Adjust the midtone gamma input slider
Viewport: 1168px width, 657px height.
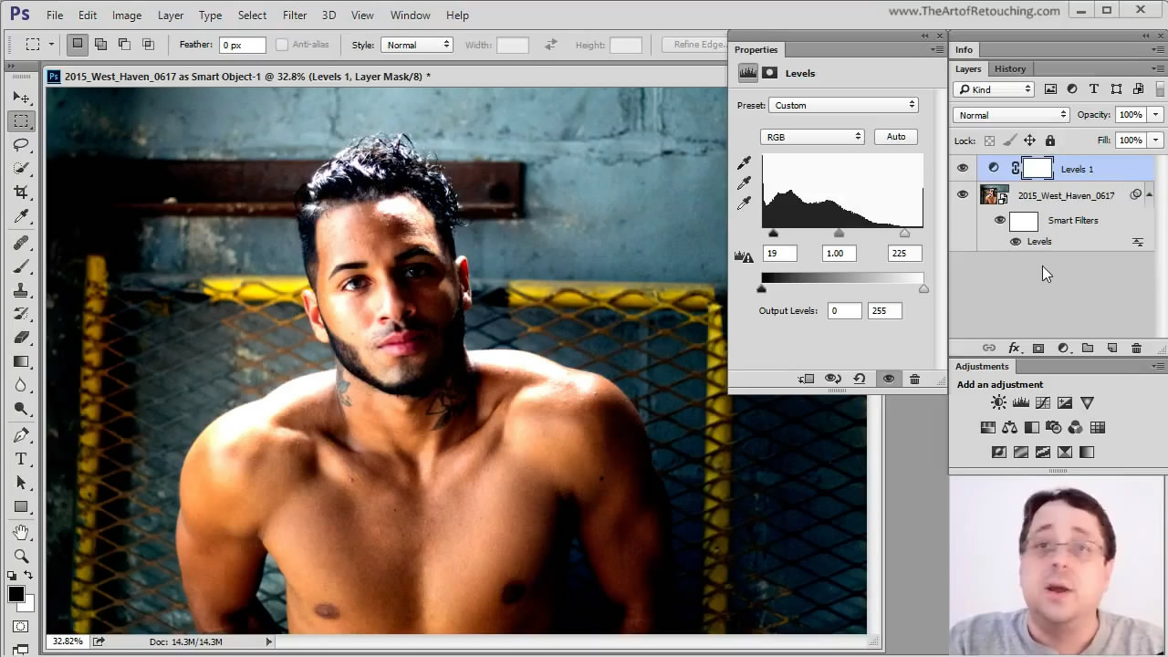[839, 234]
